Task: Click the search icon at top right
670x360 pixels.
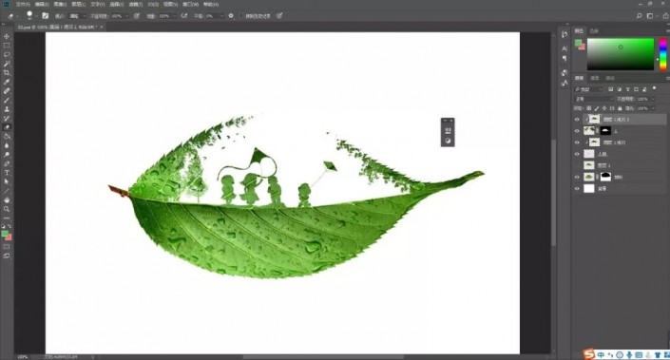Action: (640, 16)
